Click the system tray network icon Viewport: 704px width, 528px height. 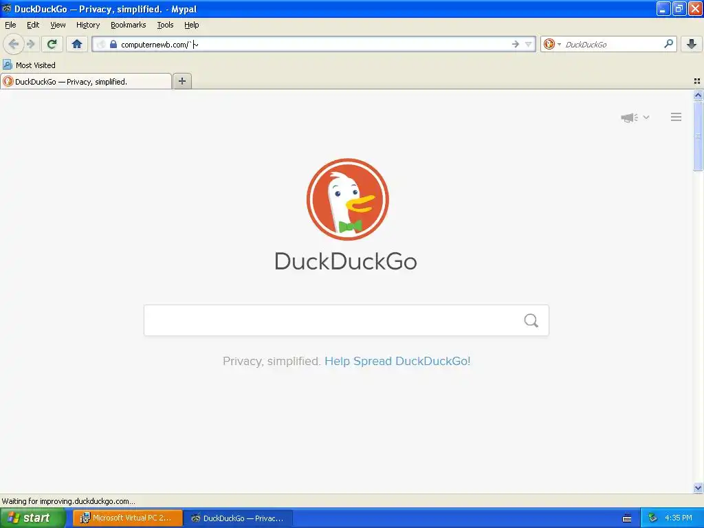[x=652, y=518]
